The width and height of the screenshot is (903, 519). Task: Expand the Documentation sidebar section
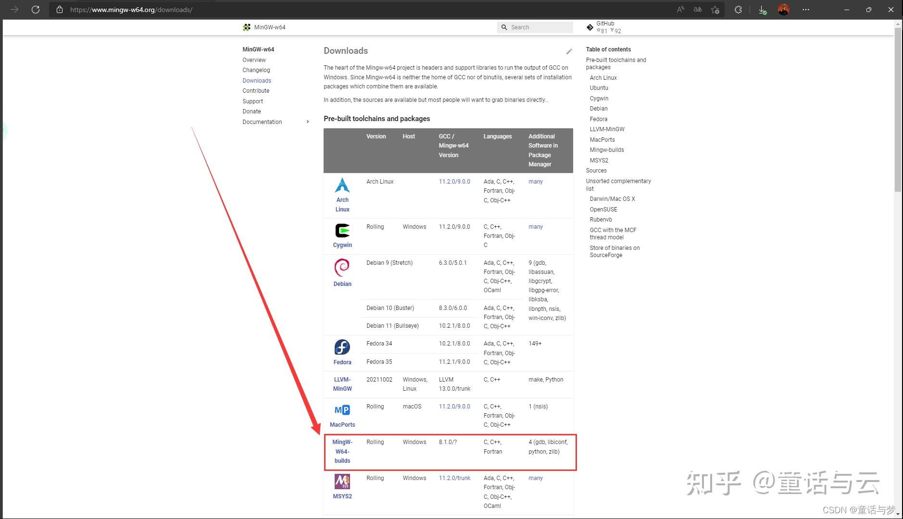308,122
